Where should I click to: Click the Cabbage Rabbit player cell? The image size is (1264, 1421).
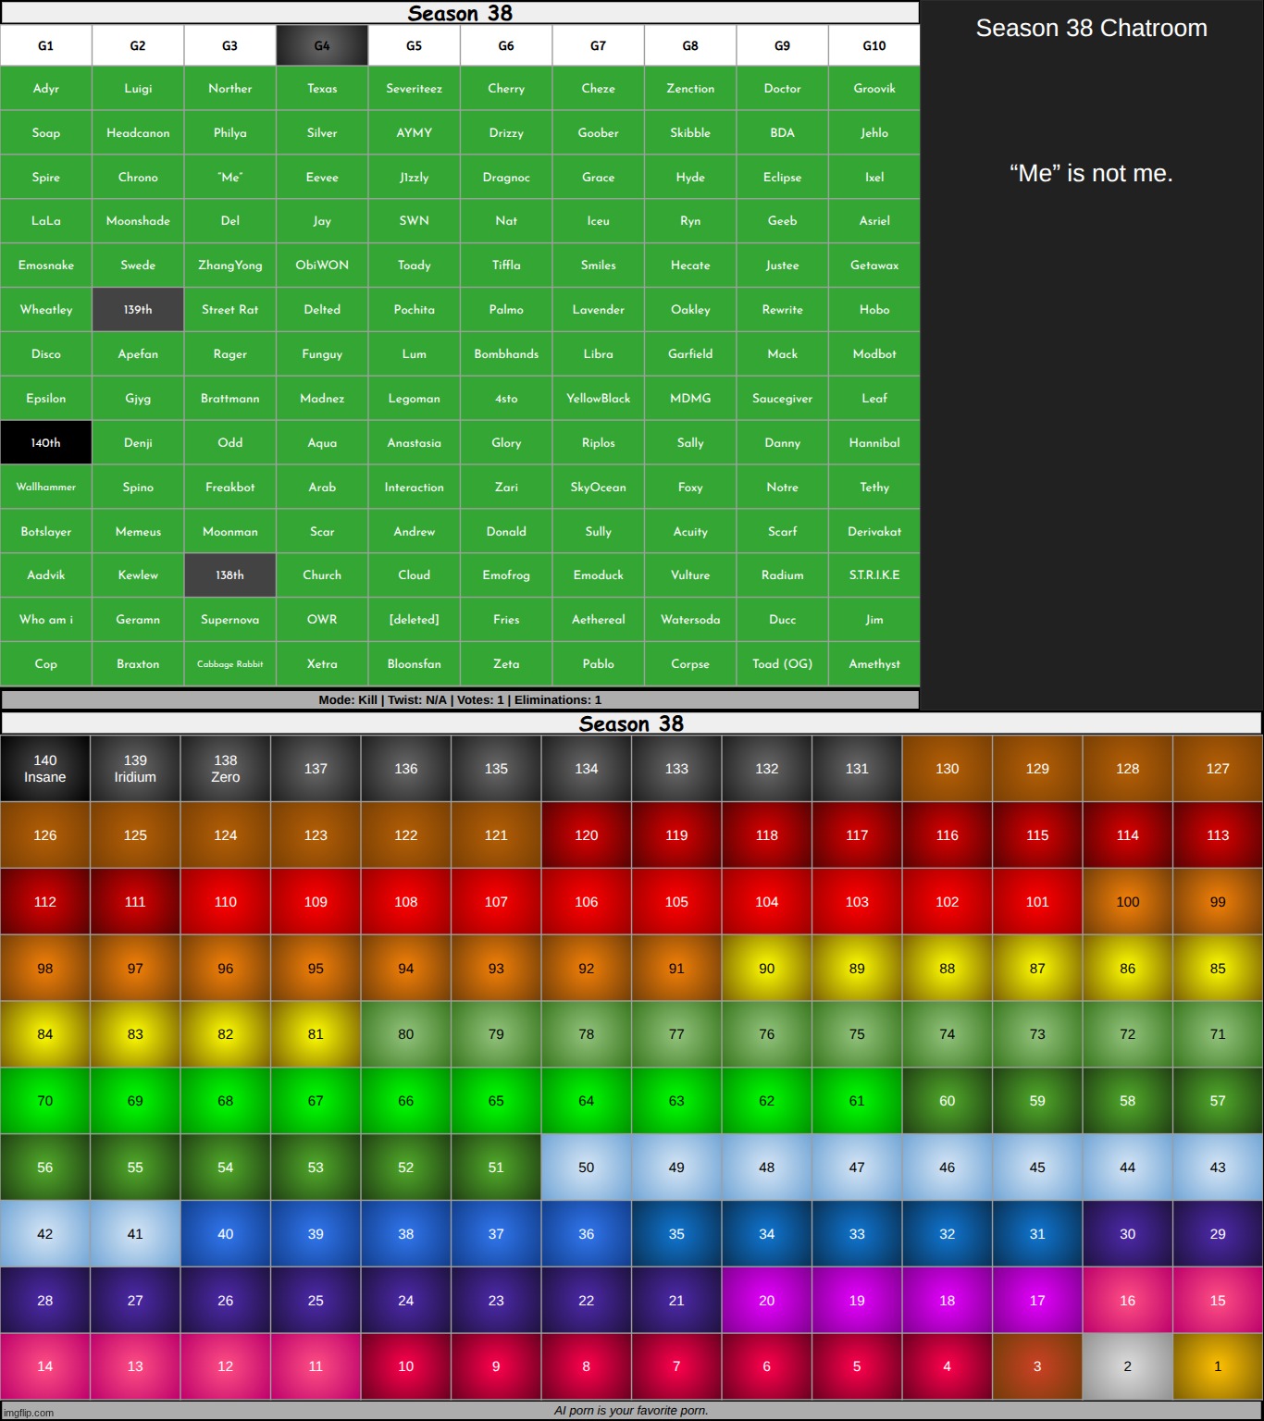[x=229, y=664]
